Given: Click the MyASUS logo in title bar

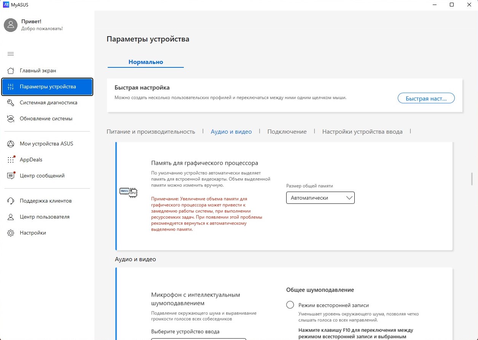Looking at the screenshot, I should tap(6, 5).
